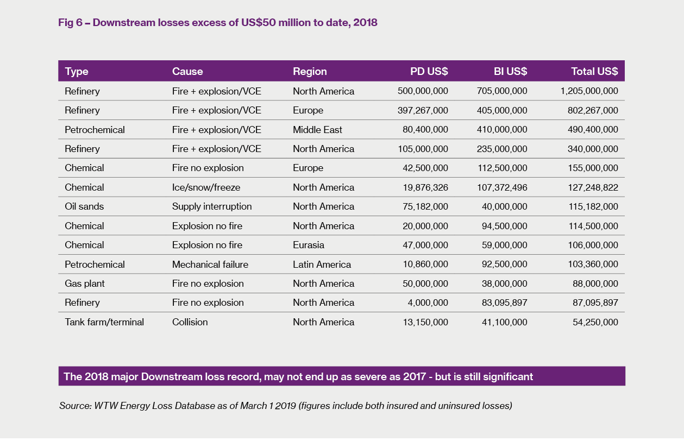Click the Type column header
The image size is (684, 441).
click(77, 72)
